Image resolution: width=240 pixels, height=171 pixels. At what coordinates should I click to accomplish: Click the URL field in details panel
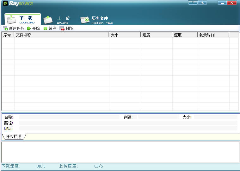[128, 128]
